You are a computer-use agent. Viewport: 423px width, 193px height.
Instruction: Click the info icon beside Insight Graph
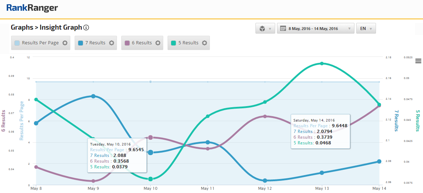coord(86,28)
